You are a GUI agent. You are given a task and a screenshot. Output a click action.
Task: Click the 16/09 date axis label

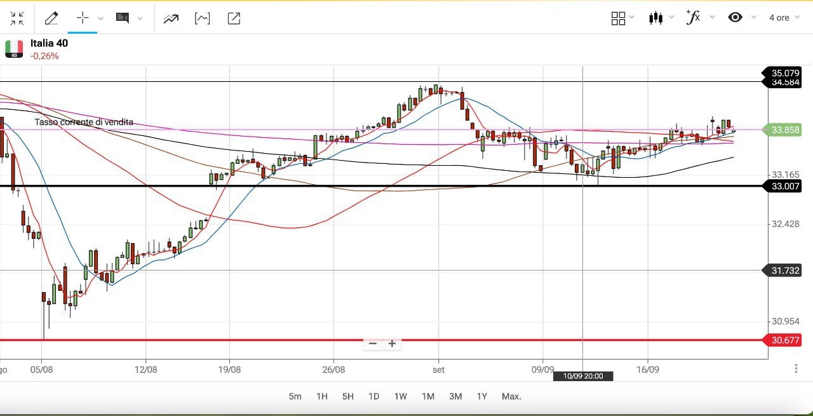coord(647,368)
